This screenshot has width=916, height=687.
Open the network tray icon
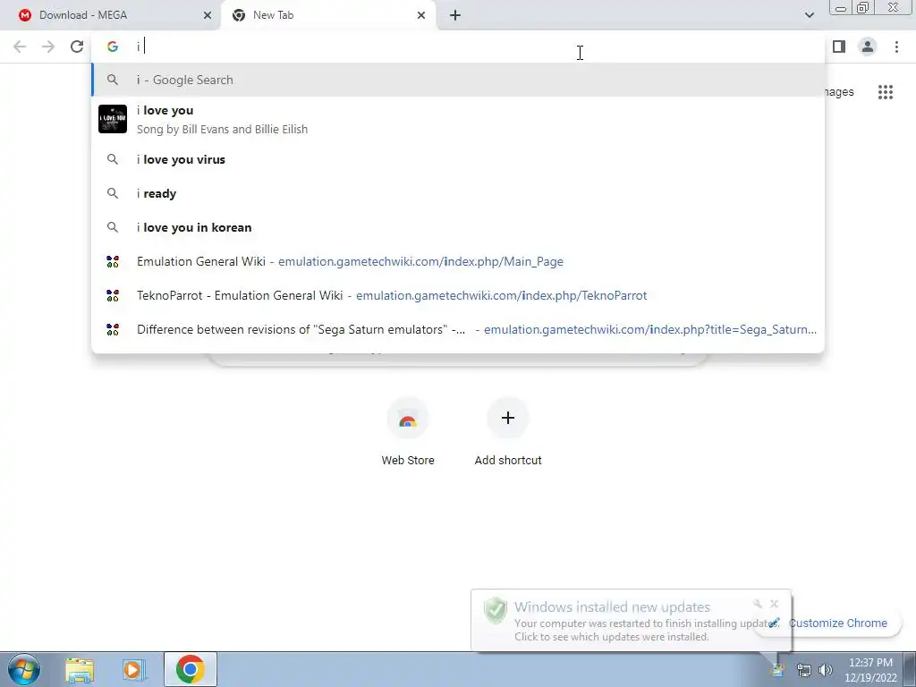804,670
